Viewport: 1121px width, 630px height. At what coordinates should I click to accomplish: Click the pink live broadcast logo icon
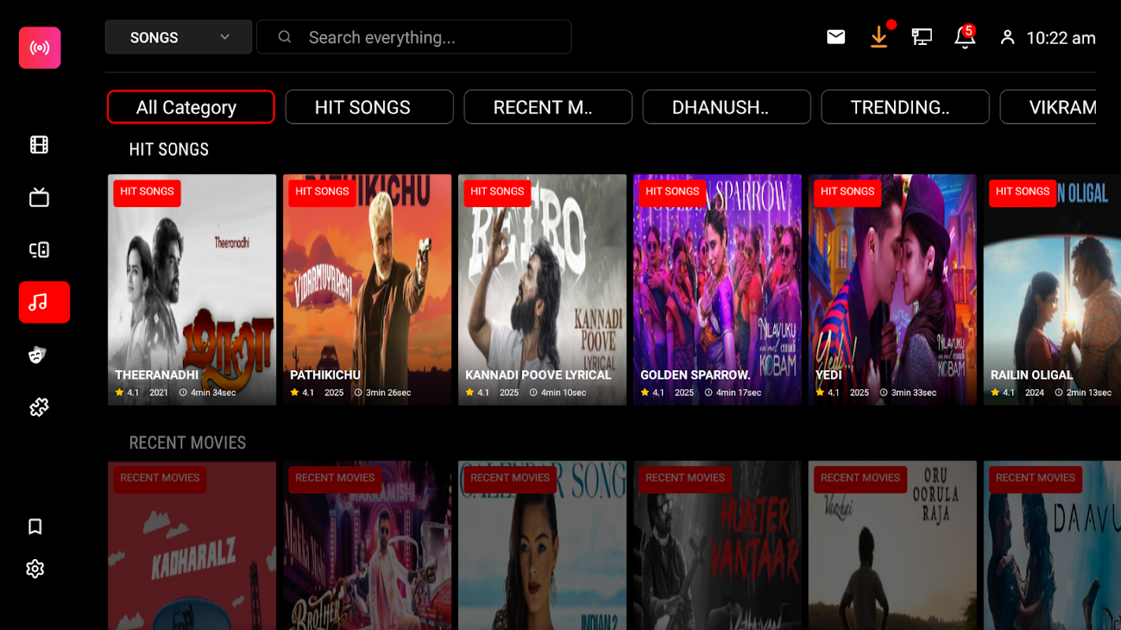pos(39,48)
